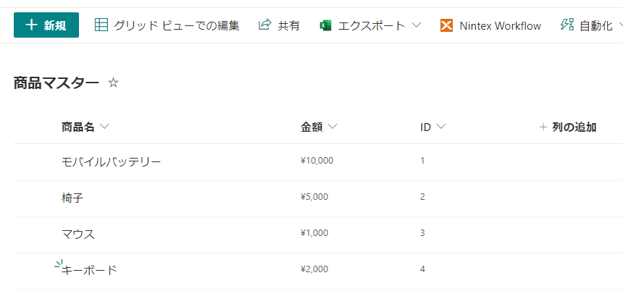Click the grid view edit icon
The image size is (623, 299).
click(102, 25)
